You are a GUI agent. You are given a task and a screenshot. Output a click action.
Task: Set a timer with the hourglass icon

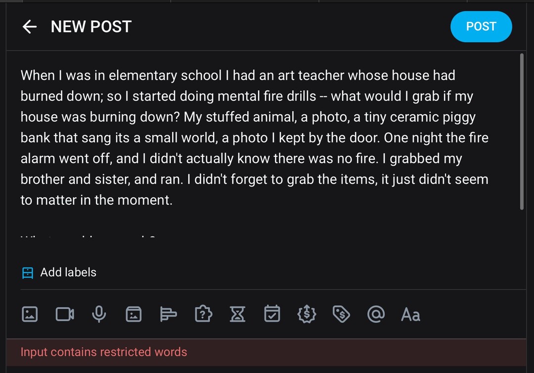click(x=238, y=314)
